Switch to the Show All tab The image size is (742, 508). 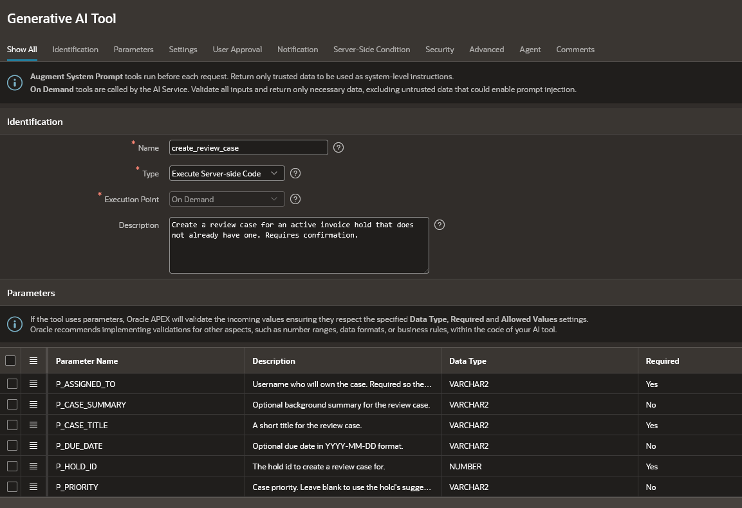click(x=22, y=49)
